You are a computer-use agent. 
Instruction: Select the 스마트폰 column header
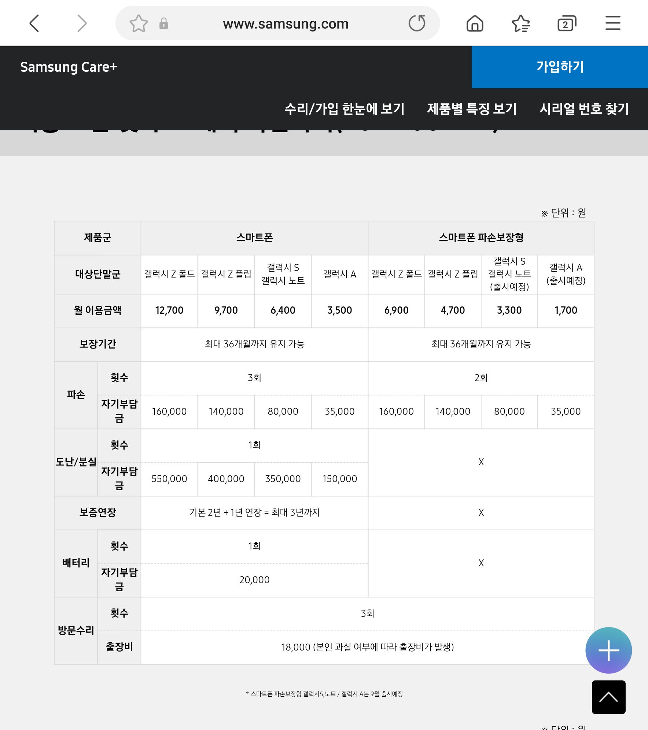point(254,238)
